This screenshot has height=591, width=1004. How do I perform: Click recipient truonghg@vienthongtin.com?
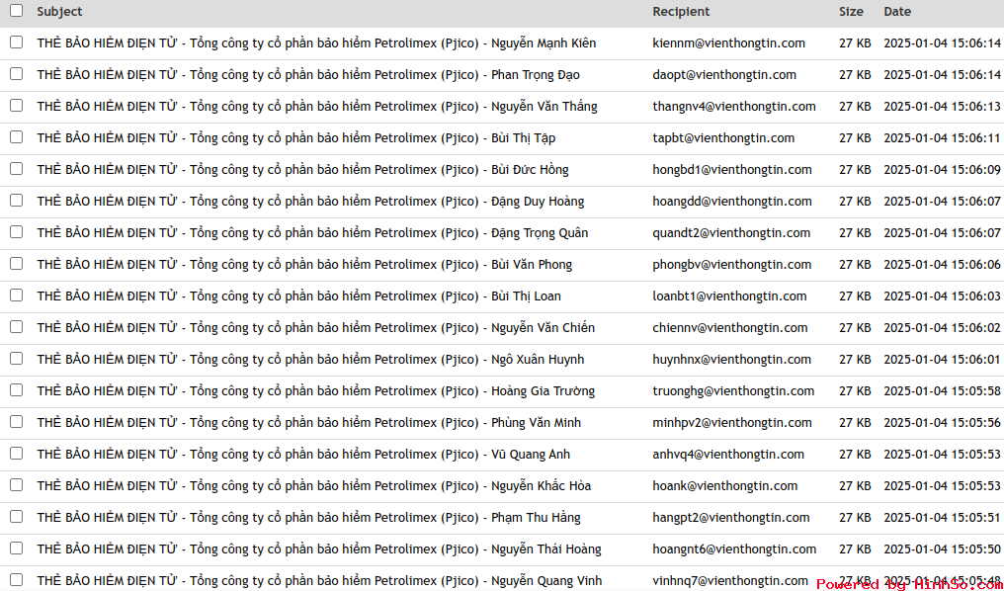coord(733,391)
